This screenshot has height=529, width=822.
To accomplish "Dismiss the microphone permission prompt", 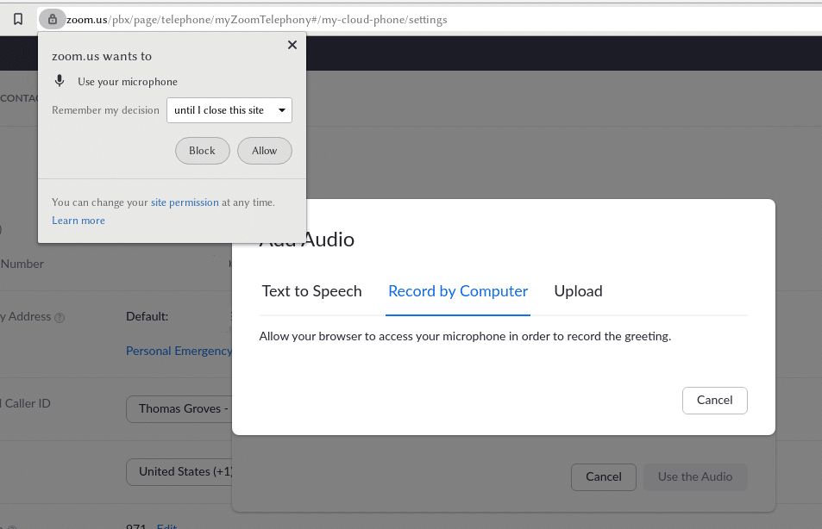I will [x=292, y=44].
